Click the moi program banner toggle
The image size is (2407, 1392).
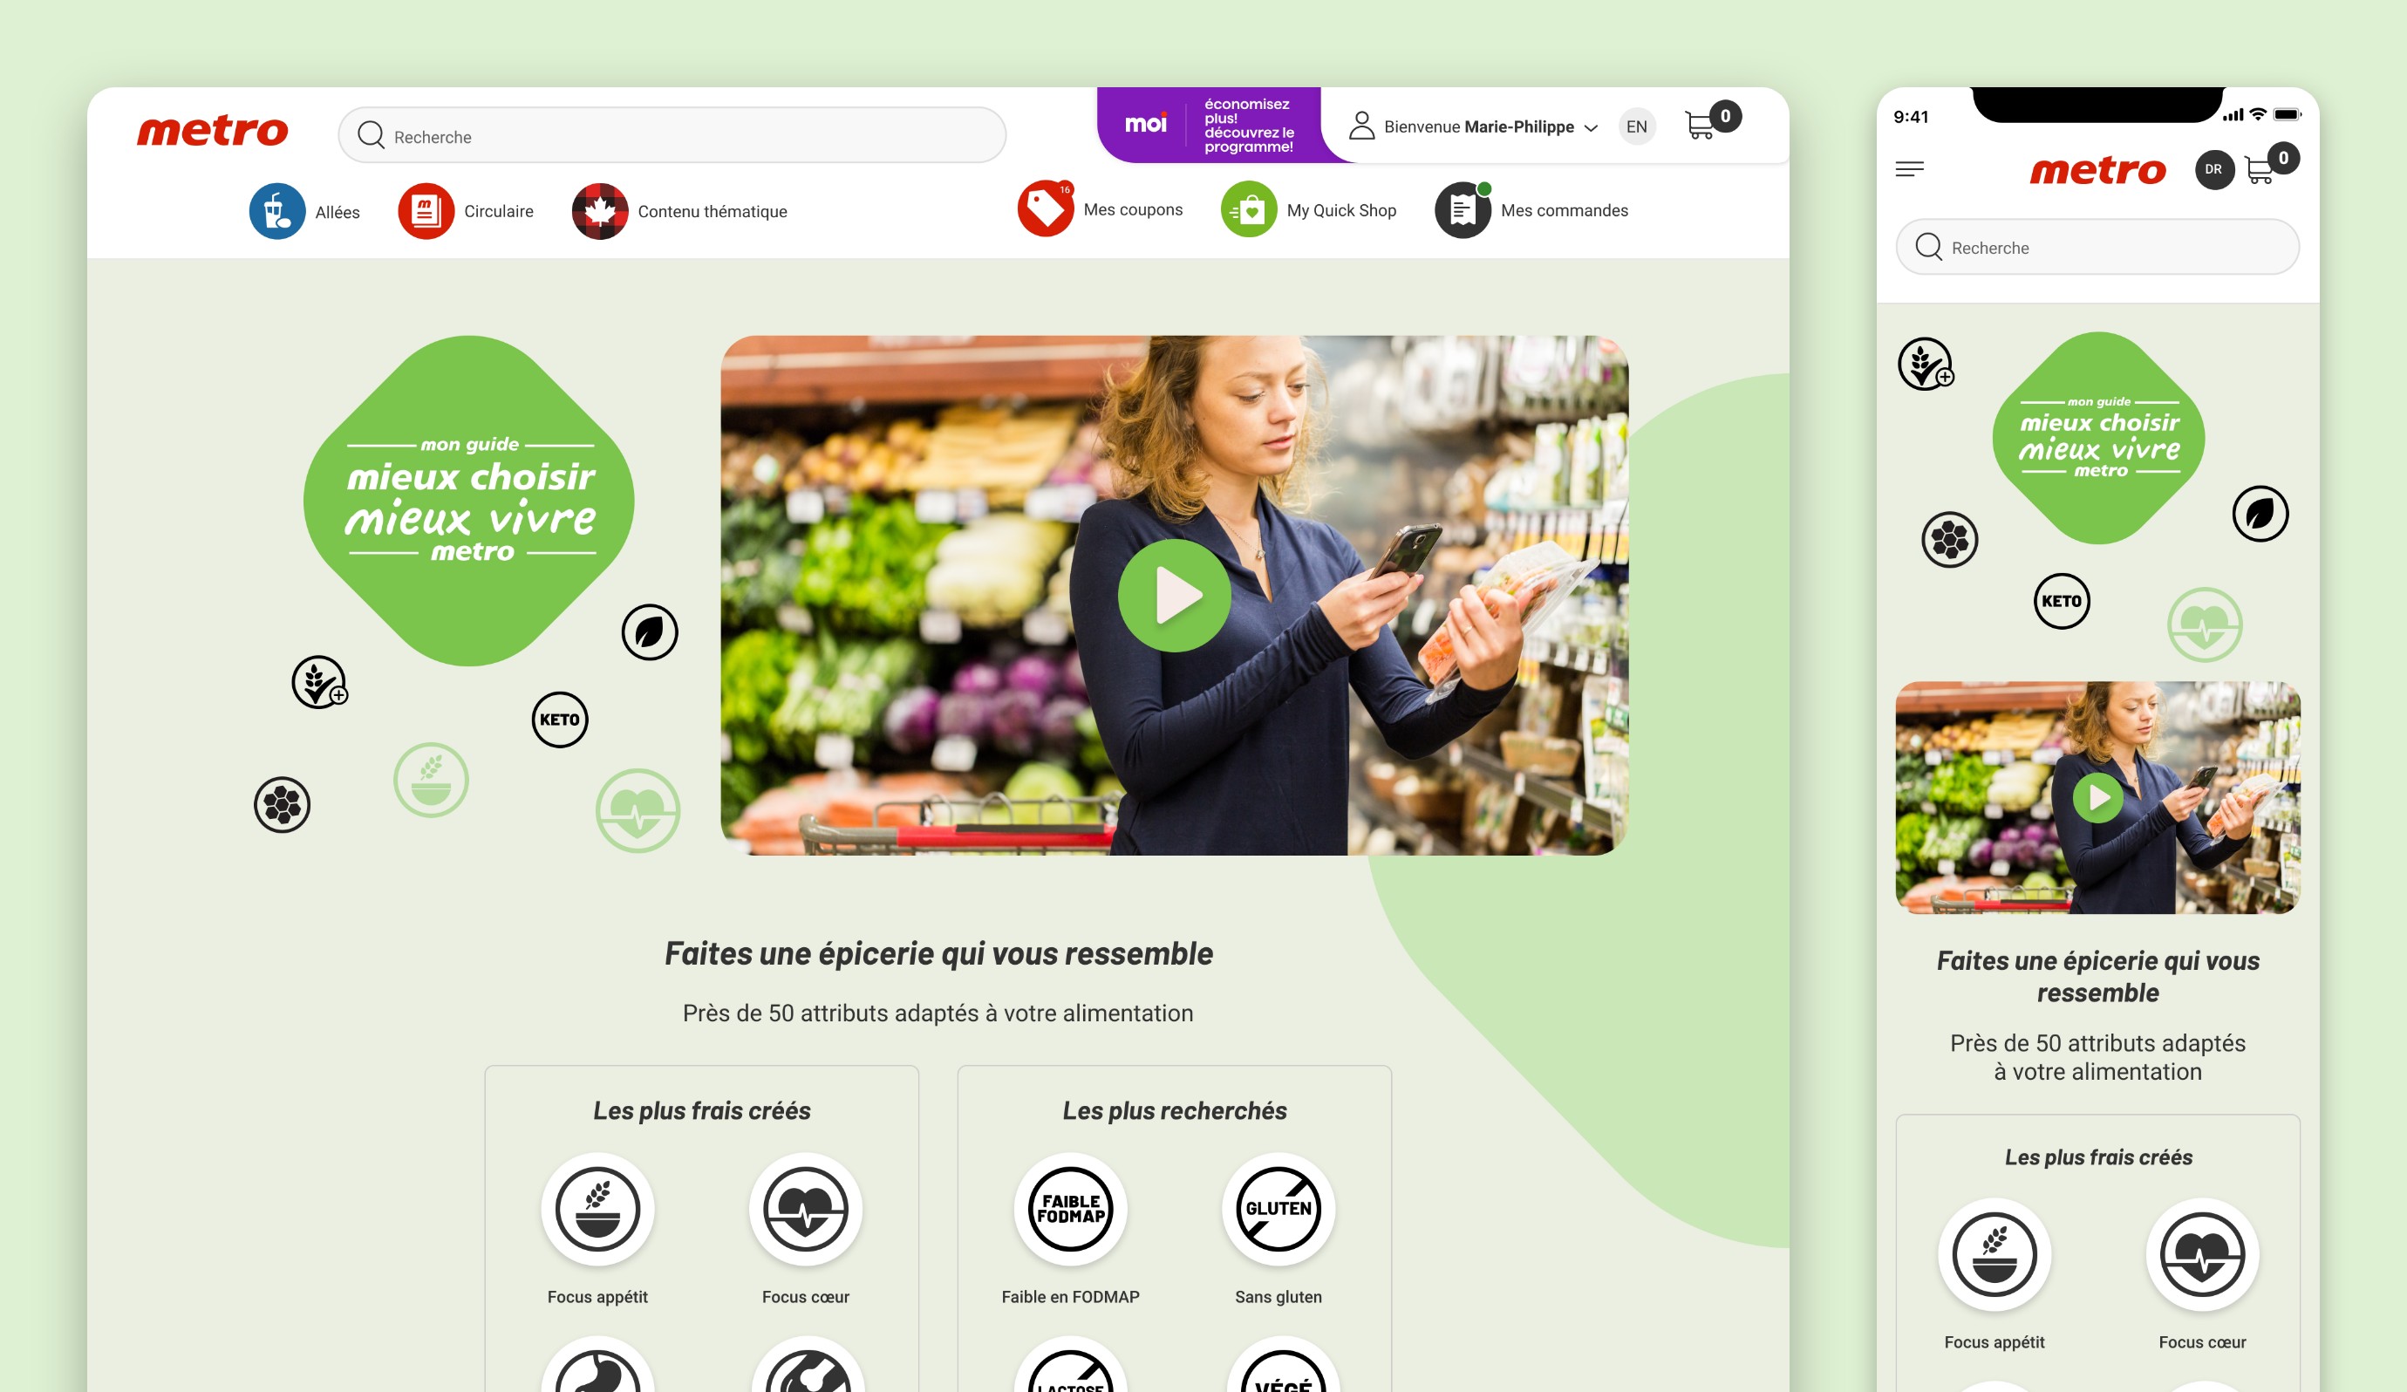(x=1206, y=124)
